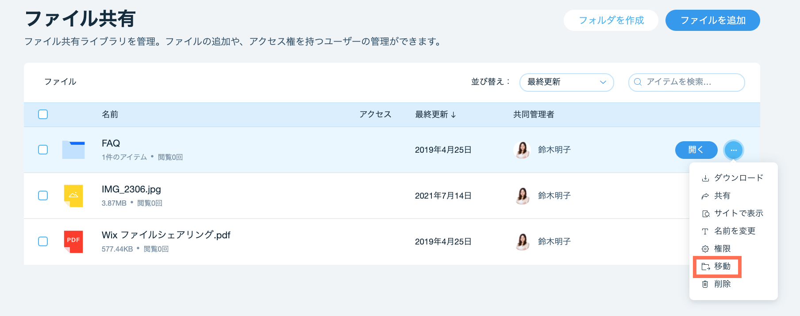Click the 最終更新 column header
Screen dimensions: 800x316
[431, 114]
